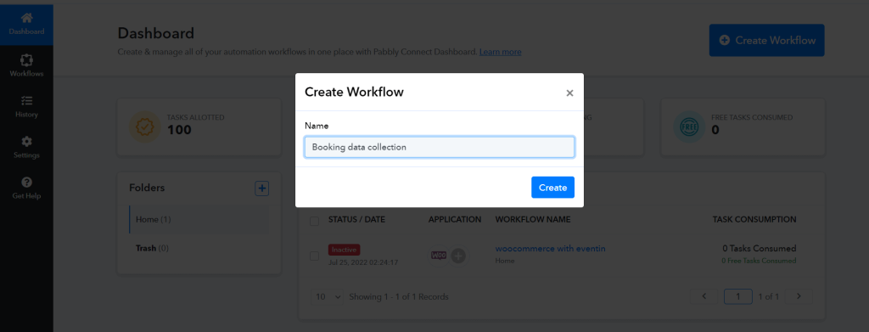Click the Create Workflow dialog title
The image size is (869, 332).
(354, 92)
